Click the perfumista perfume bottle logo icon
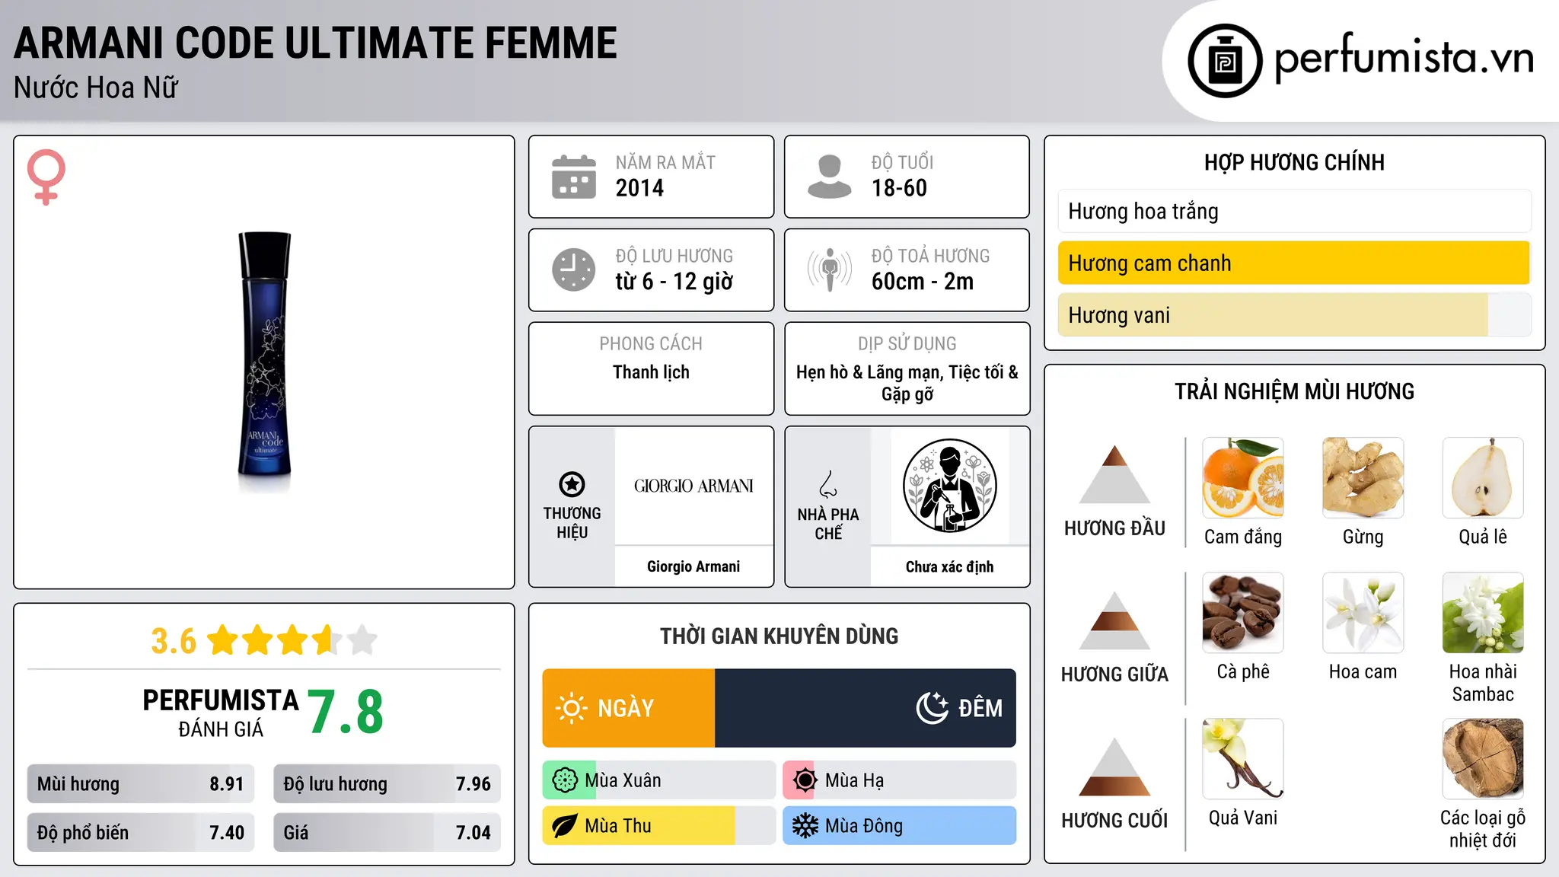This screenshot has width=1559, height=877. [1225, 61]
